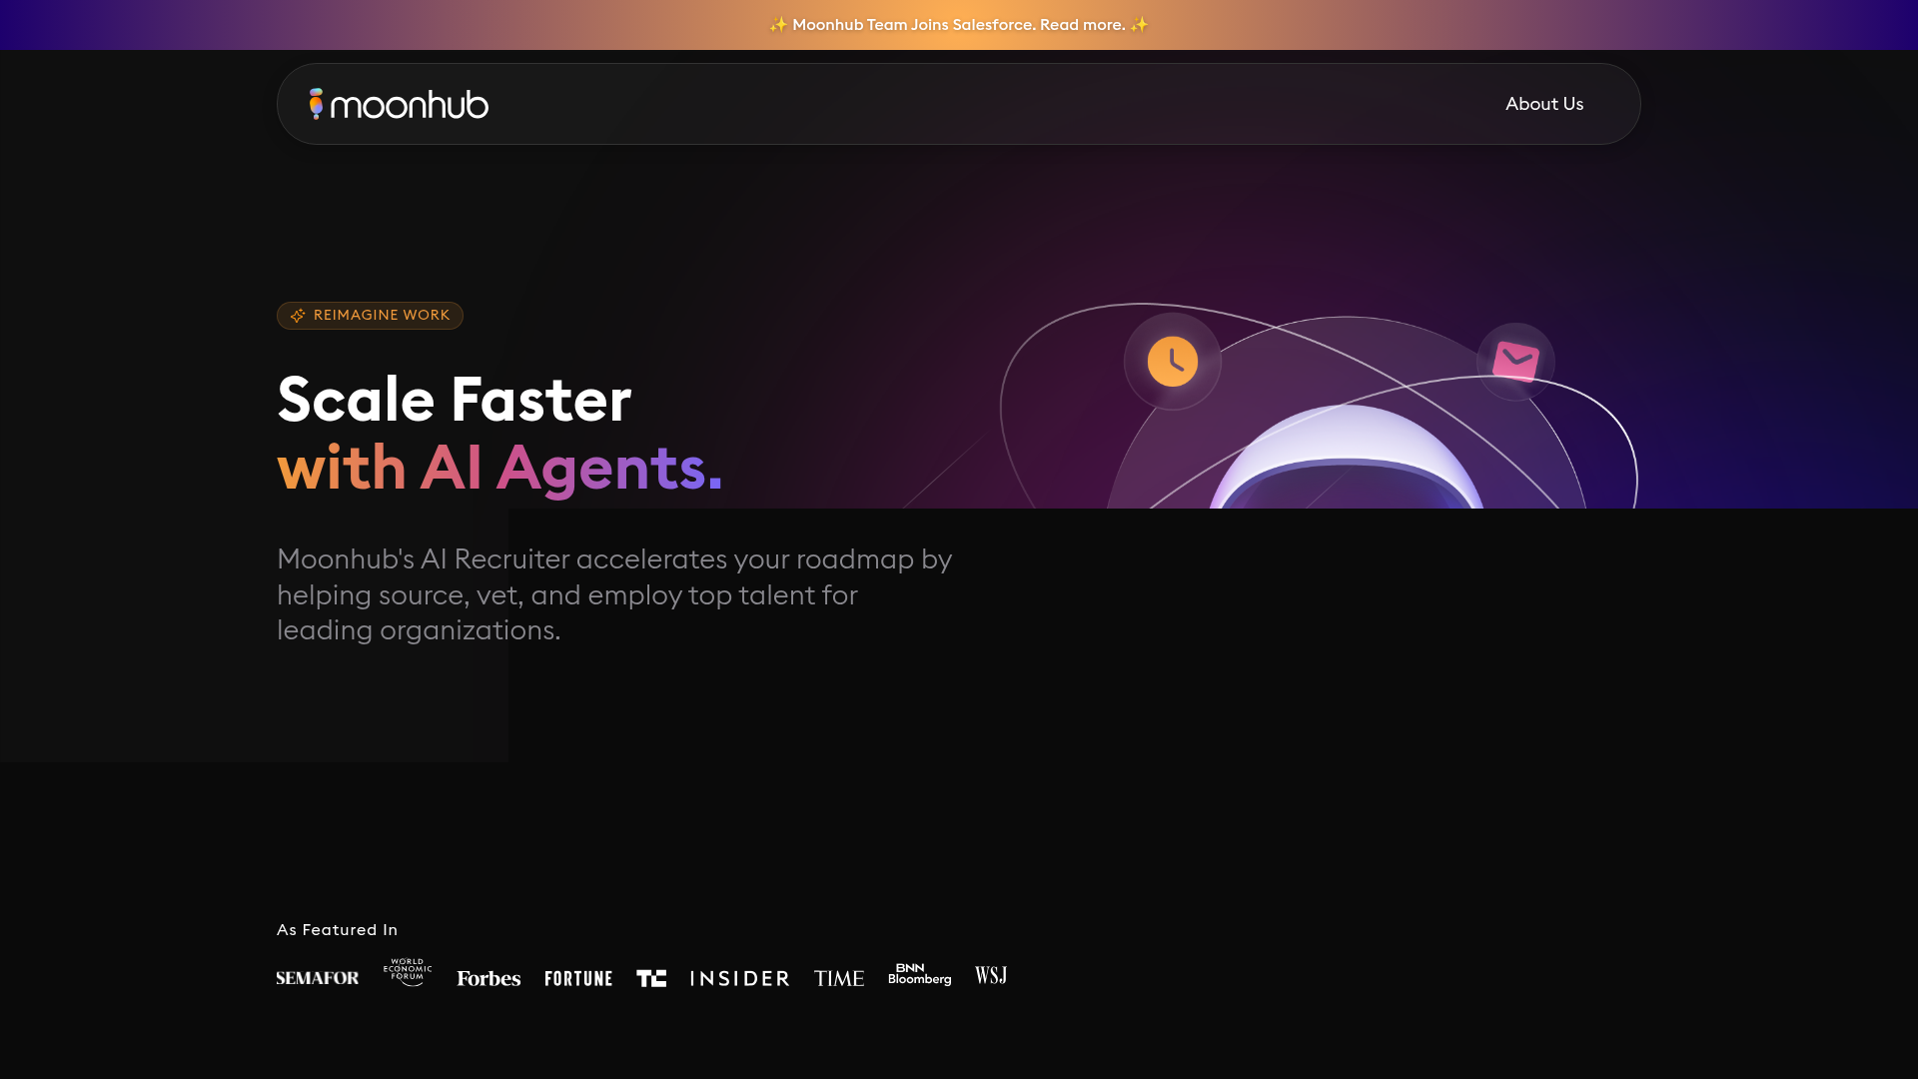Click the Moonhub logo icon
The height and width of the screenshot is (1079, 1918).
[316, 103]
